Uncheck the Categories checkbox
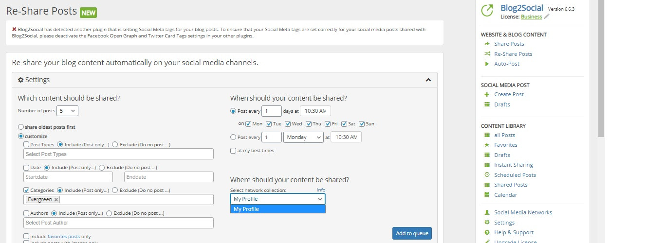 coord(27,191)
